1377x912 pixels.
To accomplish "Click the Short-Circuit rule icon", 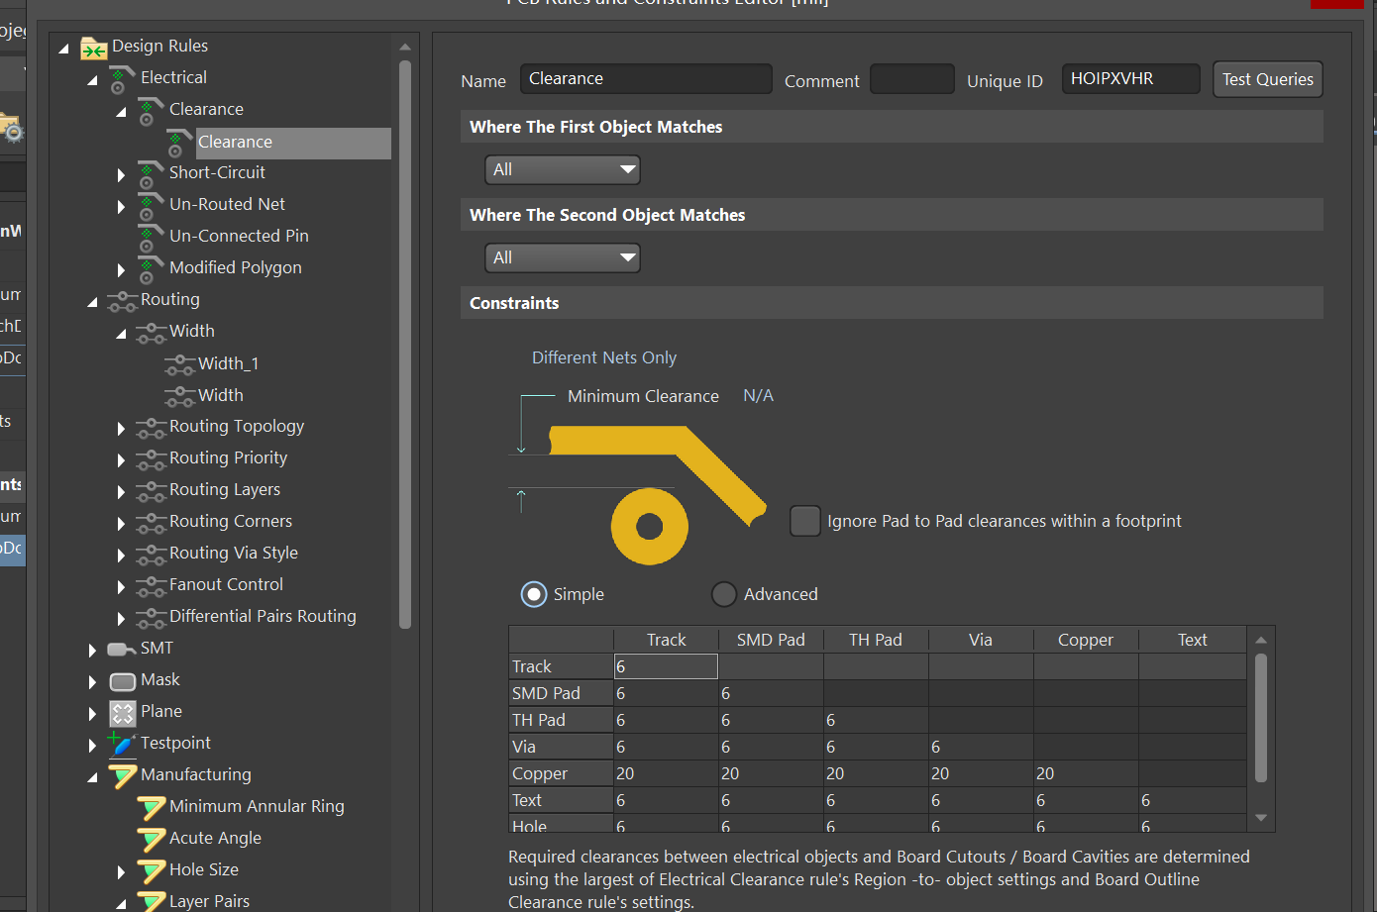I will (150, 173).
